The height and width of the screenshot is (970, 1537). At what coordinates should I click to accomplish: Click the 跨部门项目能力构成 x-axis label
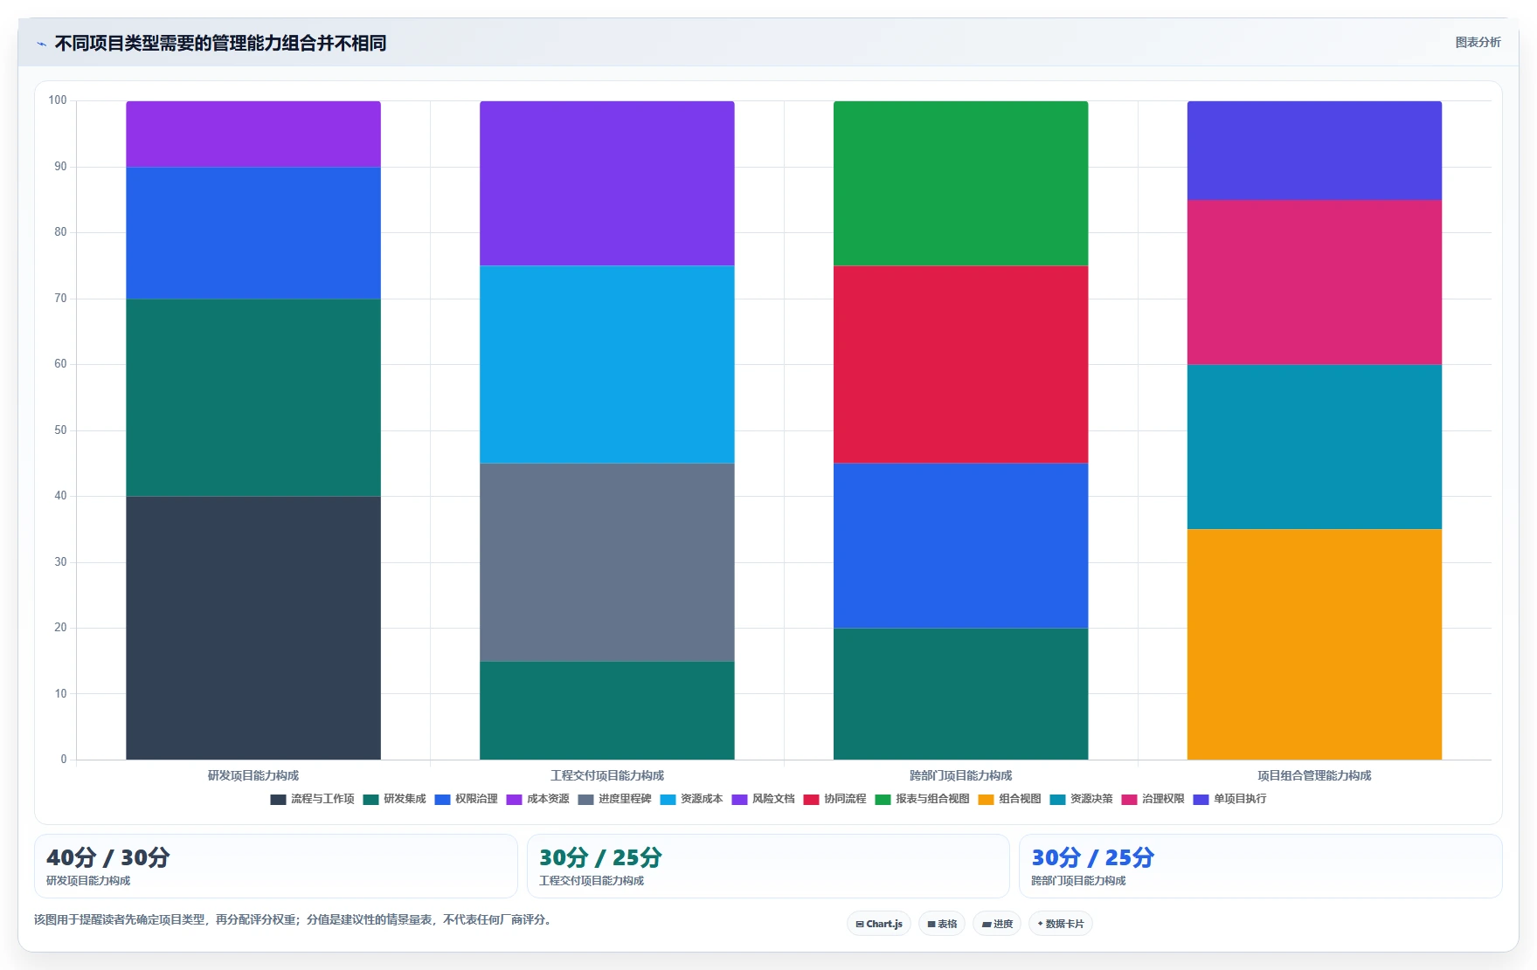(961, 775)
